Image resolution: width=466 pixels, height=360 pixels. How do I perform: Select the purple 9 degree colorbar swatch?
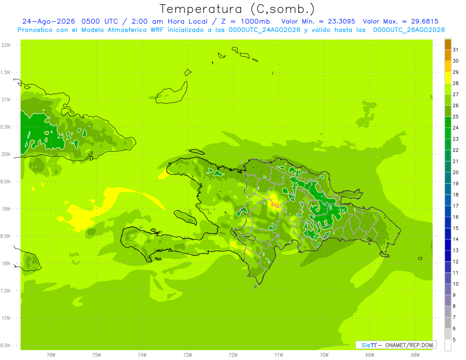[x=448, y=290]
